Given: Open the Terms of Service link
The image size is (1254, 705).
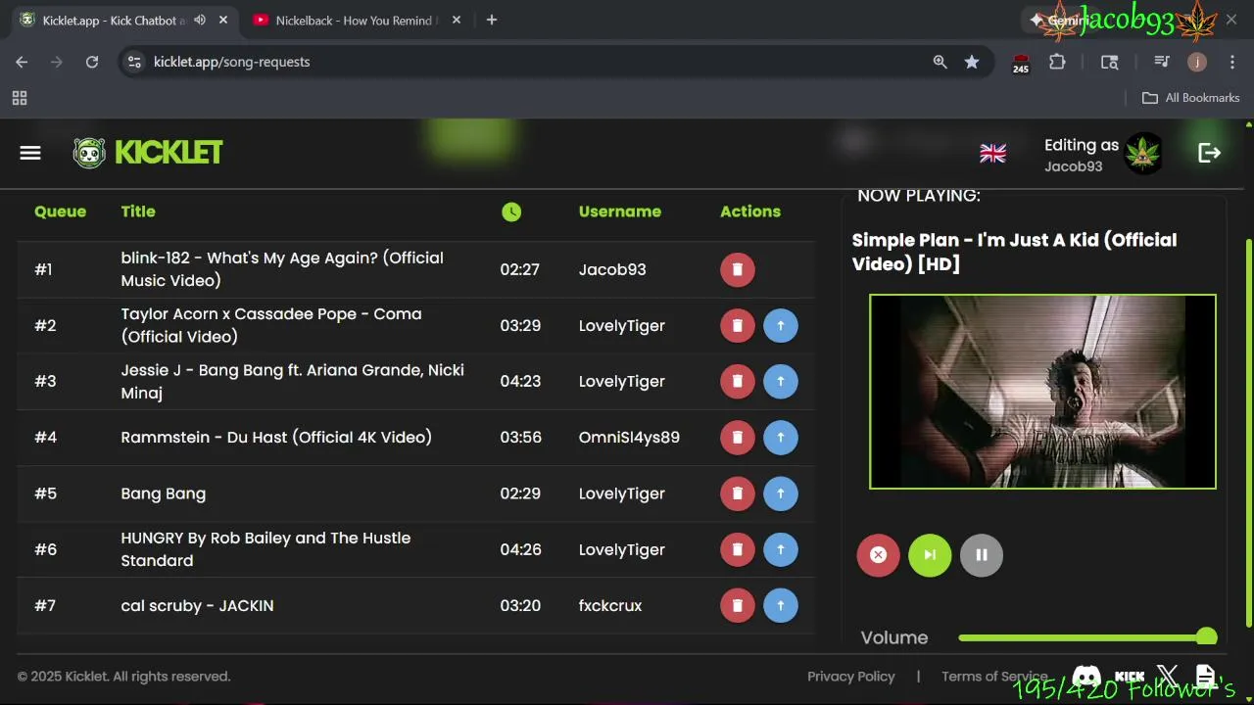Looking at the screenshot, I should point(994,677).
